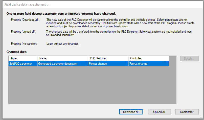Screen dimensions: 204x120
Task: Select the PLC Designer column header
Action: point(108,58)
